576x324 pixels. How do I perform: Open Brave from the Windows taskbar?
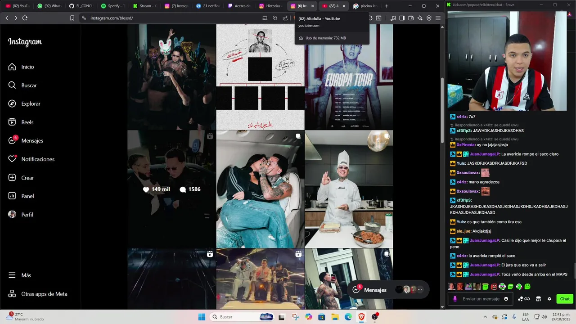(x=362, y=317)
